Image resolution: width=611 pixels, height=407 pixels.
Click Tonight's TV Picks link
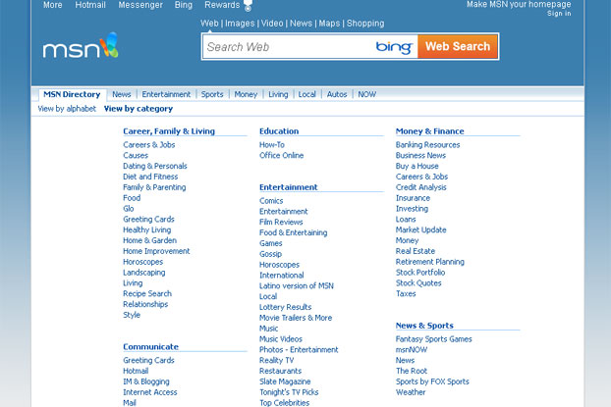(x=289, y=392)
